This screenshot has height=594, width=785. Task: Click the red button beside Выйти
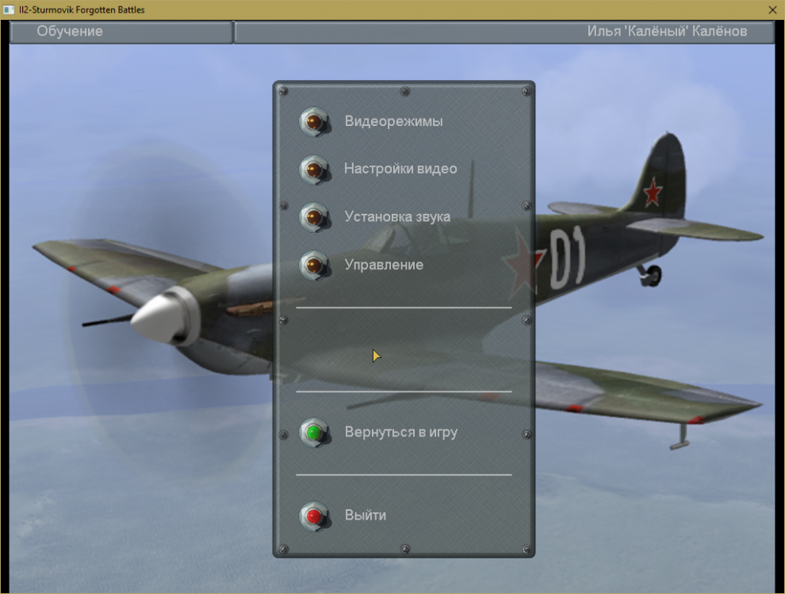[315, 516]
